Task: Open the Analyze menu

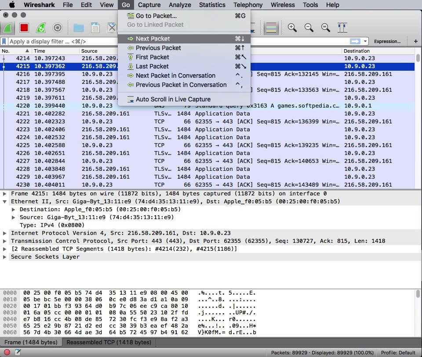Action: pos(180,5)
